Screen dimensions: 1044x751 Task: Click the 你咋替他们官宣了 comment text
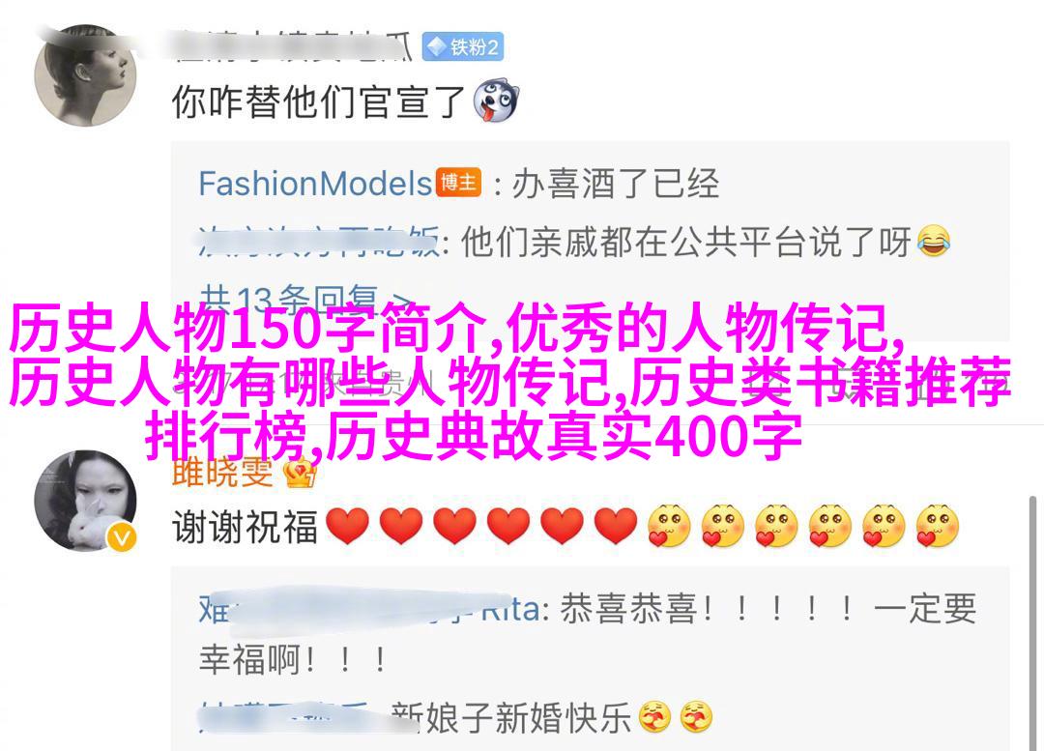[318, 101]
